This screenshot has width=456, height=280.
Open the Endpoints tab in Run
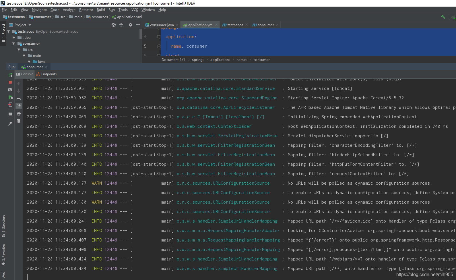(46, 74)
